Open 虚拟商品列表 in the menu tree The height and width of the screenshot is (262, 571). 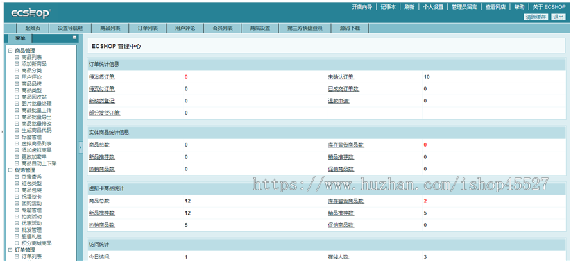click(37, 143)
